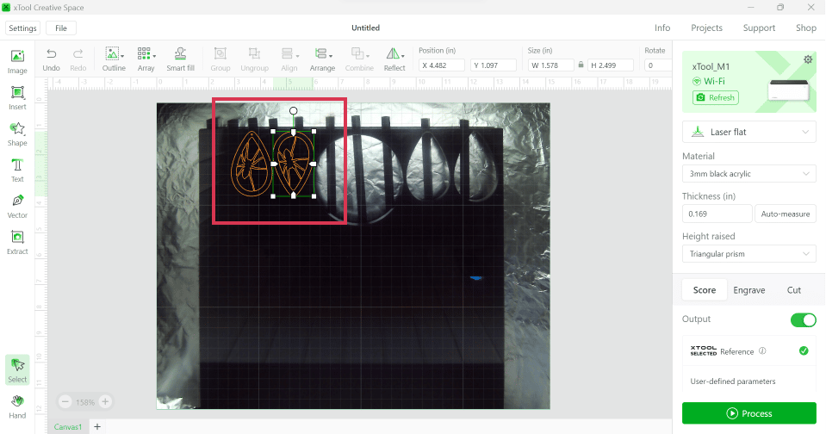Screen dimensions: 826x434
Task: Open the Combine options
Action: 359,59
